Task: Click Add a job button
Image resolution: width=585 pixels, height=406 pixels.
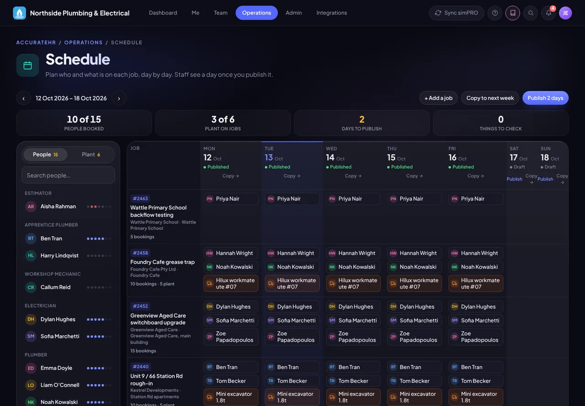Action: click(x=438, y=98)
